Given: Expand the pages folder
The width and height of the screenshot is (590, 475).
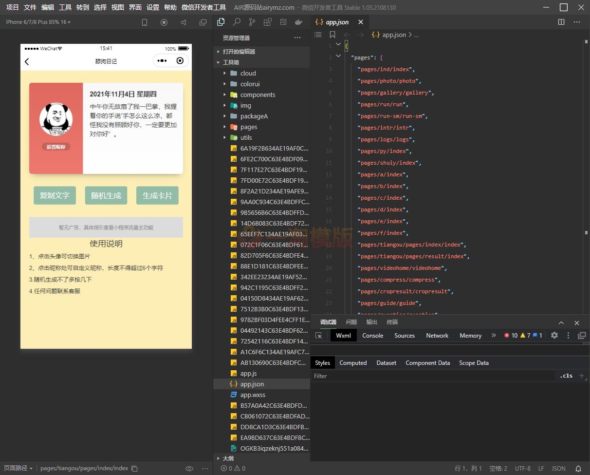Looking at the screenshot, I should (249, 127).
